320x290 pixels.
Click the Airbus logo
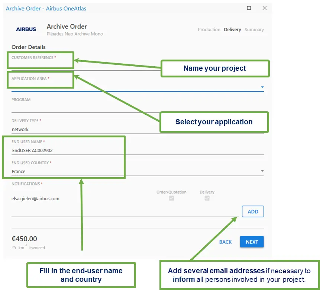coord(26,29)
